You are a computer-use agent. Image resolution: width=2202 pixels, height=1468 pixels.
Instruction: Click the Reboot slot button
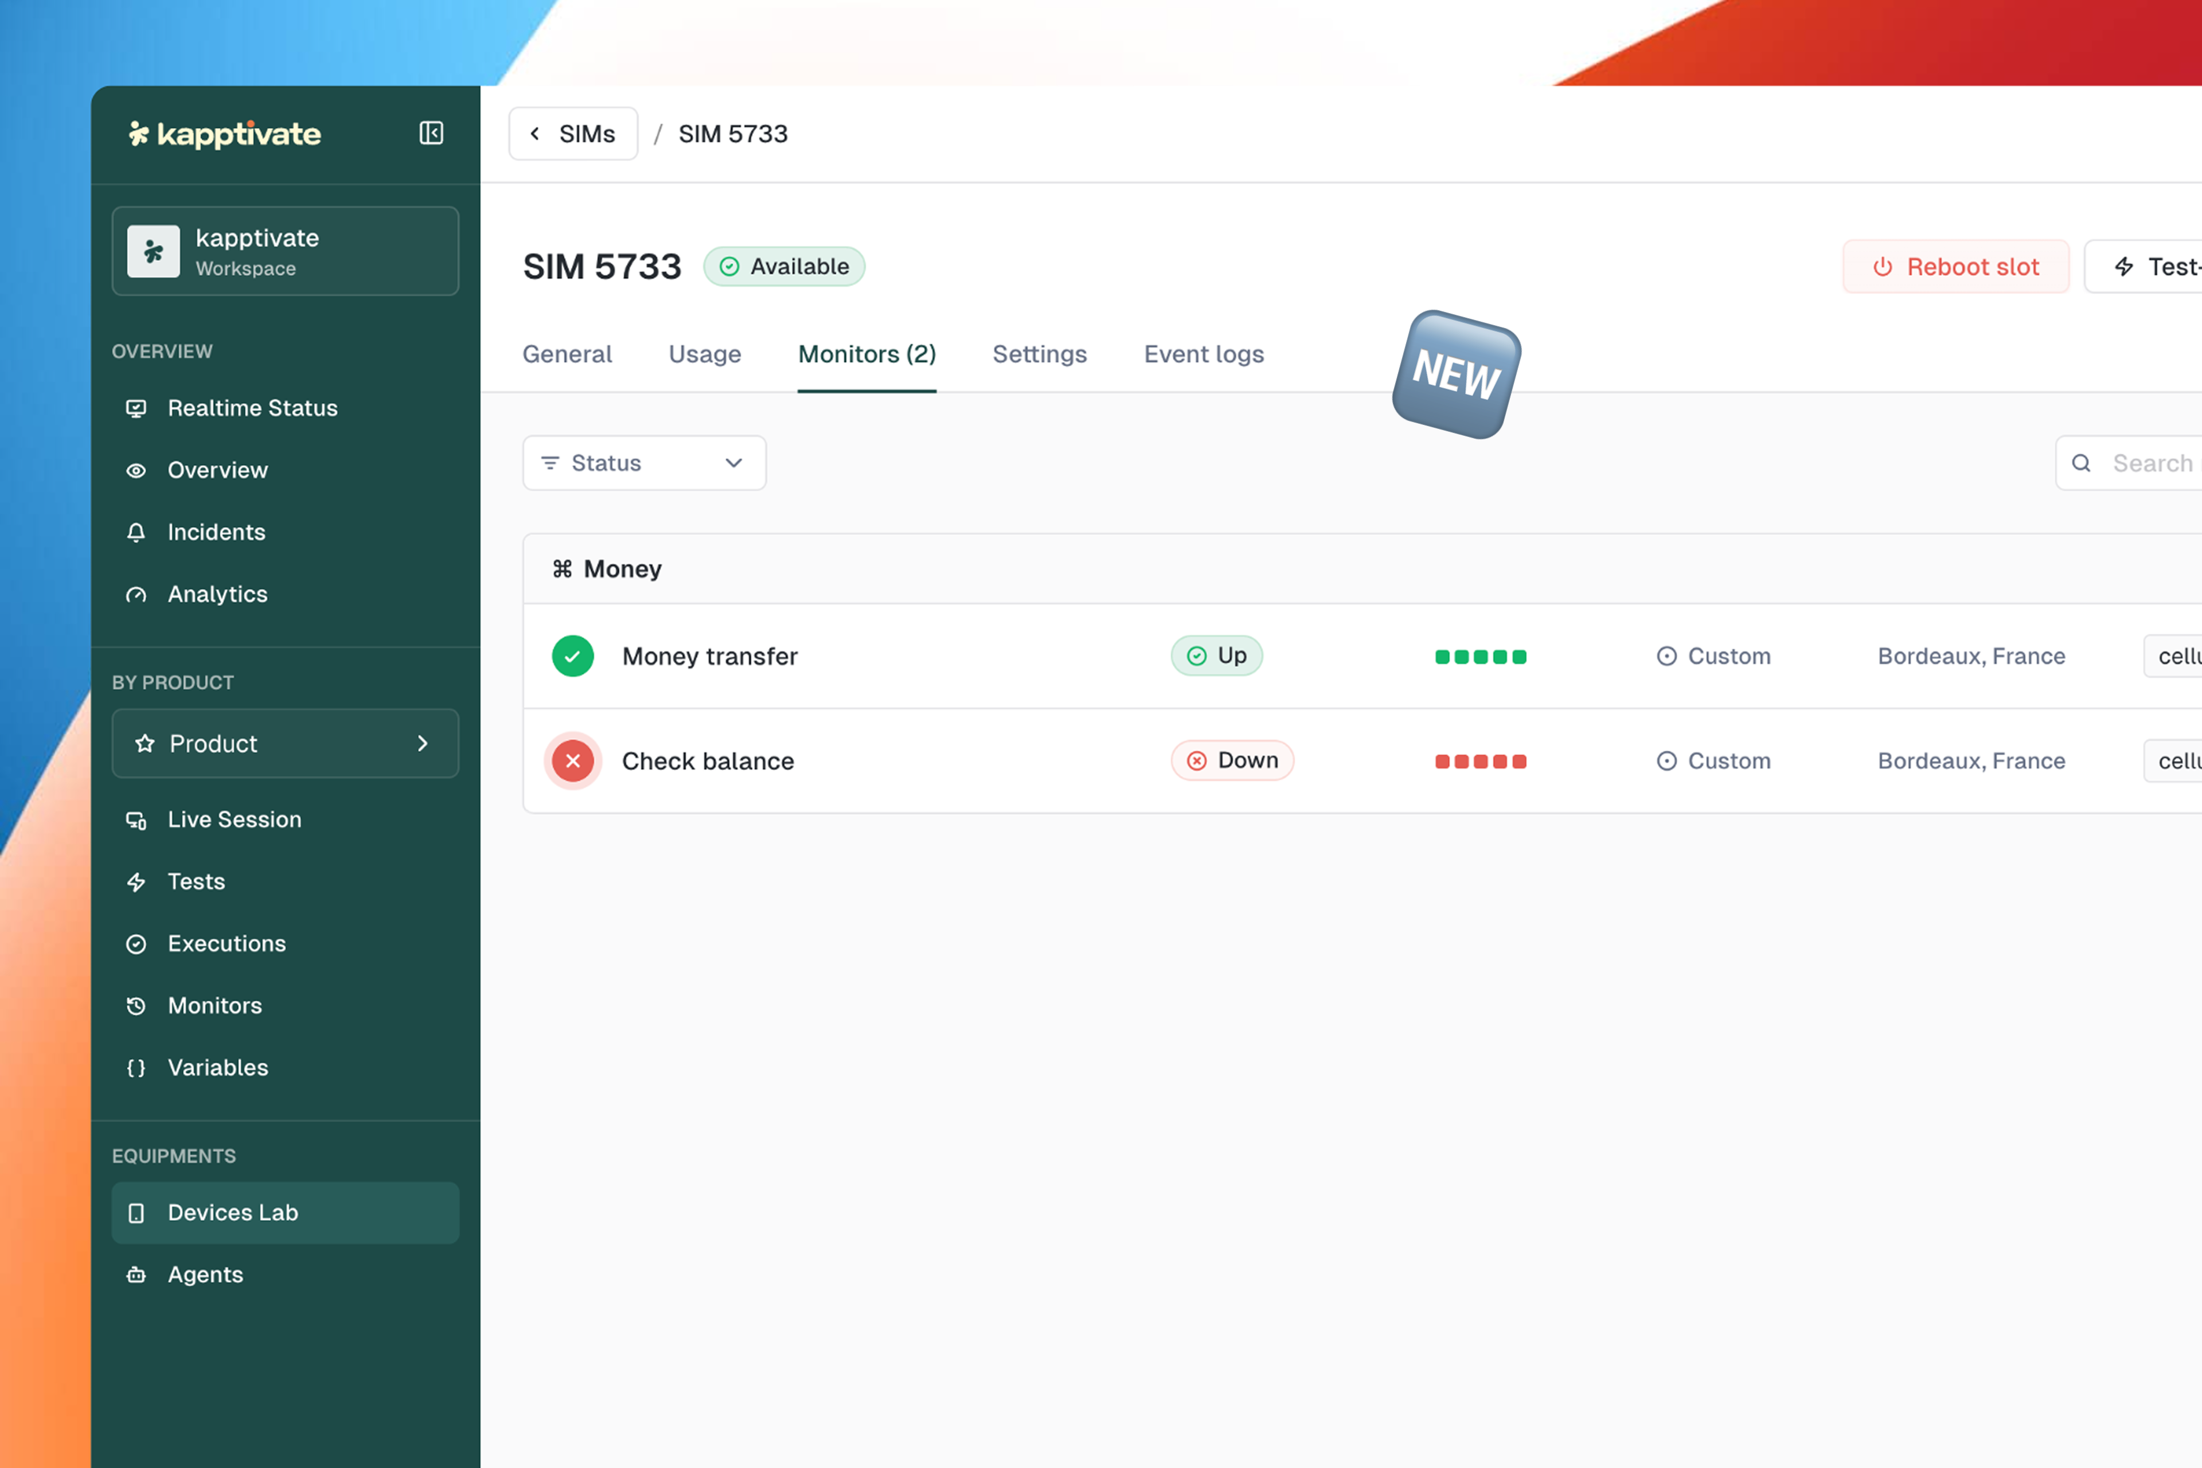(1955, 267)
